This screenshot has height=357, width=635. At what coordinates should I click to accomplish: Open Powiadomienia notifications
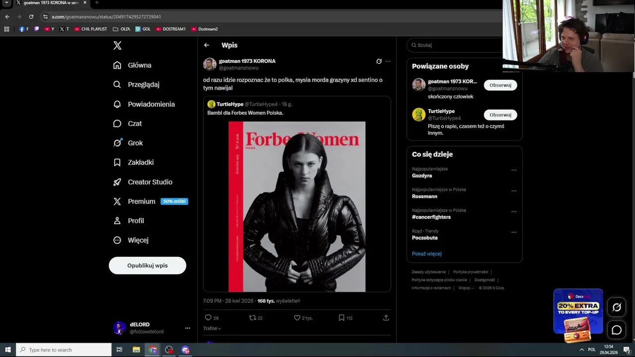tap(144, 104)
